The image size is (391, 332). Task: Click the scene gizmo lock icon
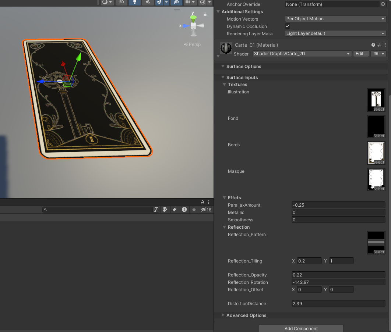[x=205, y=15]
